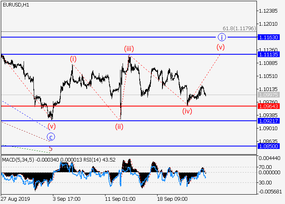Screen dimensions: 285x204
Task: Select the 1.11630 blue price level tag
Action: 268,37
